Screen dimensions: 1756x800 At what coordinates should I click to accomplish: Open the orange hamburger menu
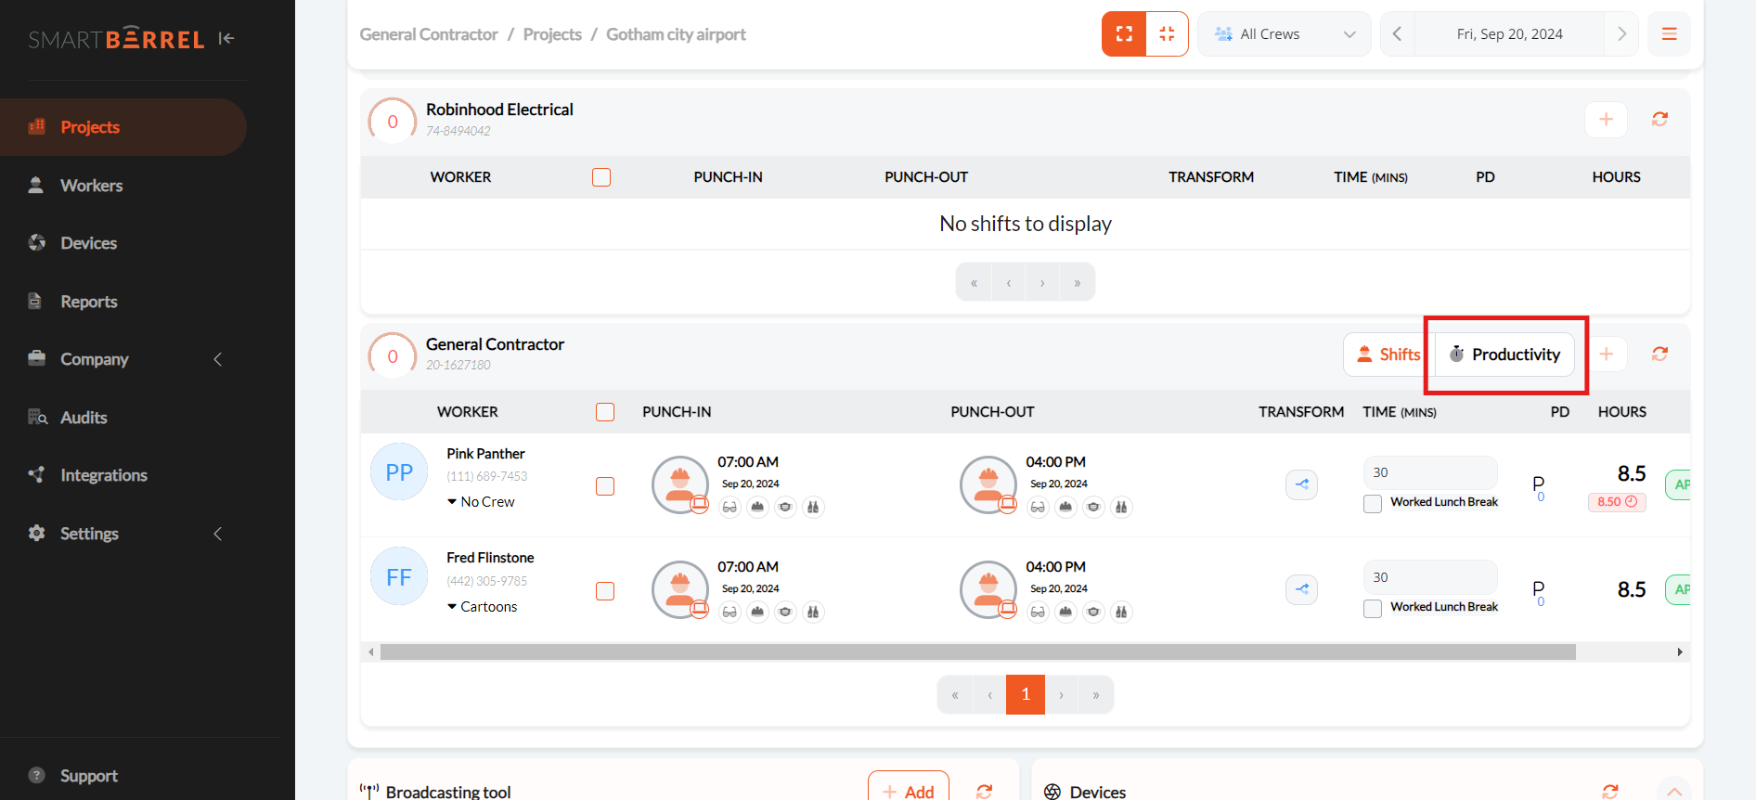[x=1669, y=34]
